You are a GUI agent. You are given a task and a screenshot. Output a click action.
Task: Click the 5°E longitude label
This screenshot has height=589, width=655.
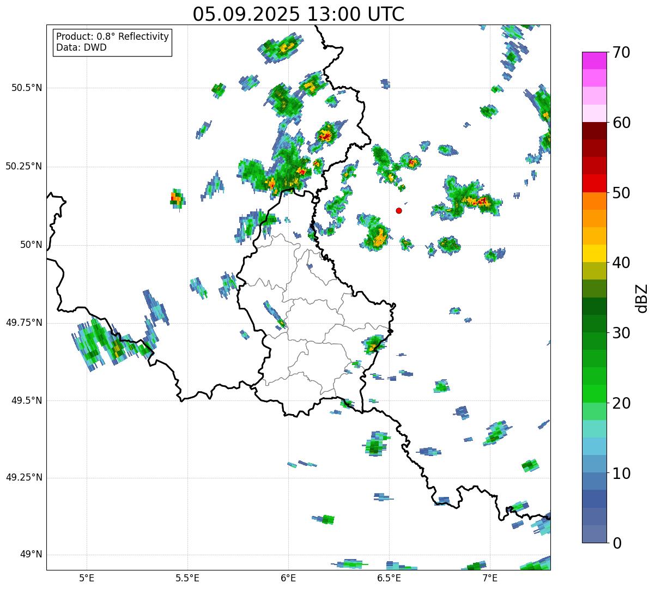(x=87, y=578)
